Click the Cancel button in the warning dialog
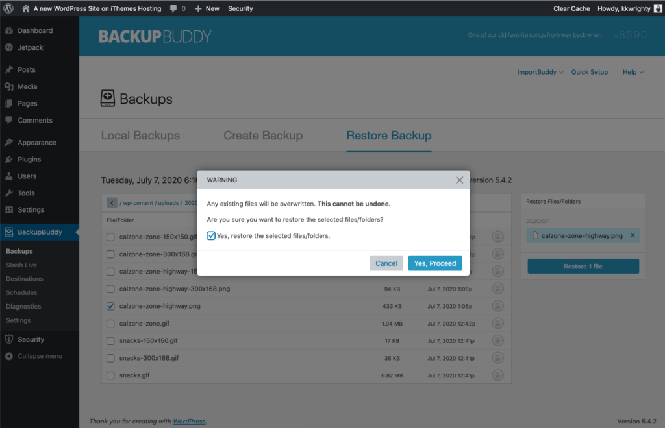The height and width of the screenshot is (428, 665). tap(386, 263)
